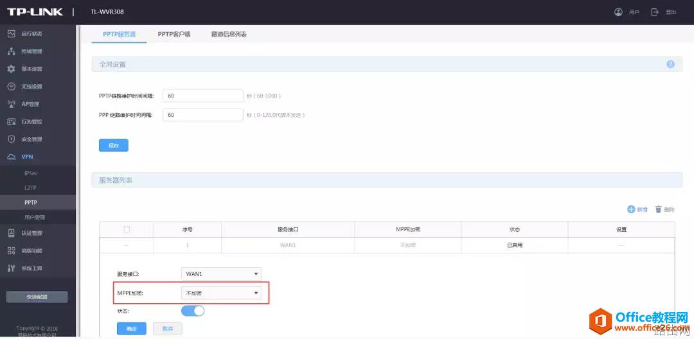Switch to 隧道信息列表 tab
694x339 pixels.
pyautogui.click(x=229, y=34)
